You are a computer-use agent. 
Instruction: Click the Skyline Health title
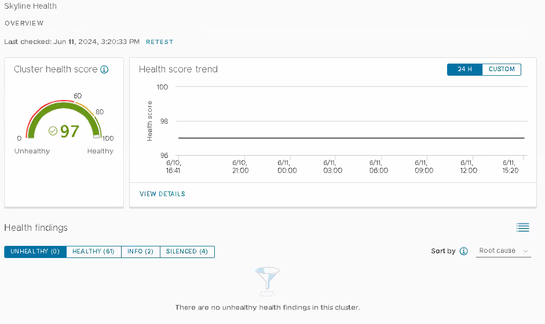coord(30,6)
